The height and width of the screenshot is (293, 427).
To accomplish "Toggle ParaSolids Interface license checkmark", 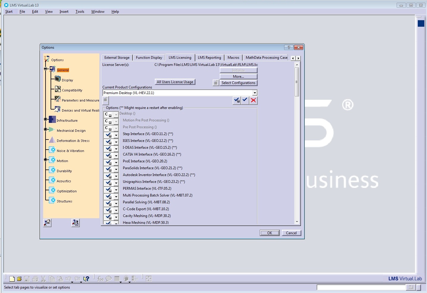I will (109, 169).
